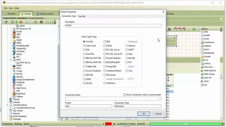Collapse the Transformation Group node
Viewport: 226px width, 127px height.
(x=11, y=108)
